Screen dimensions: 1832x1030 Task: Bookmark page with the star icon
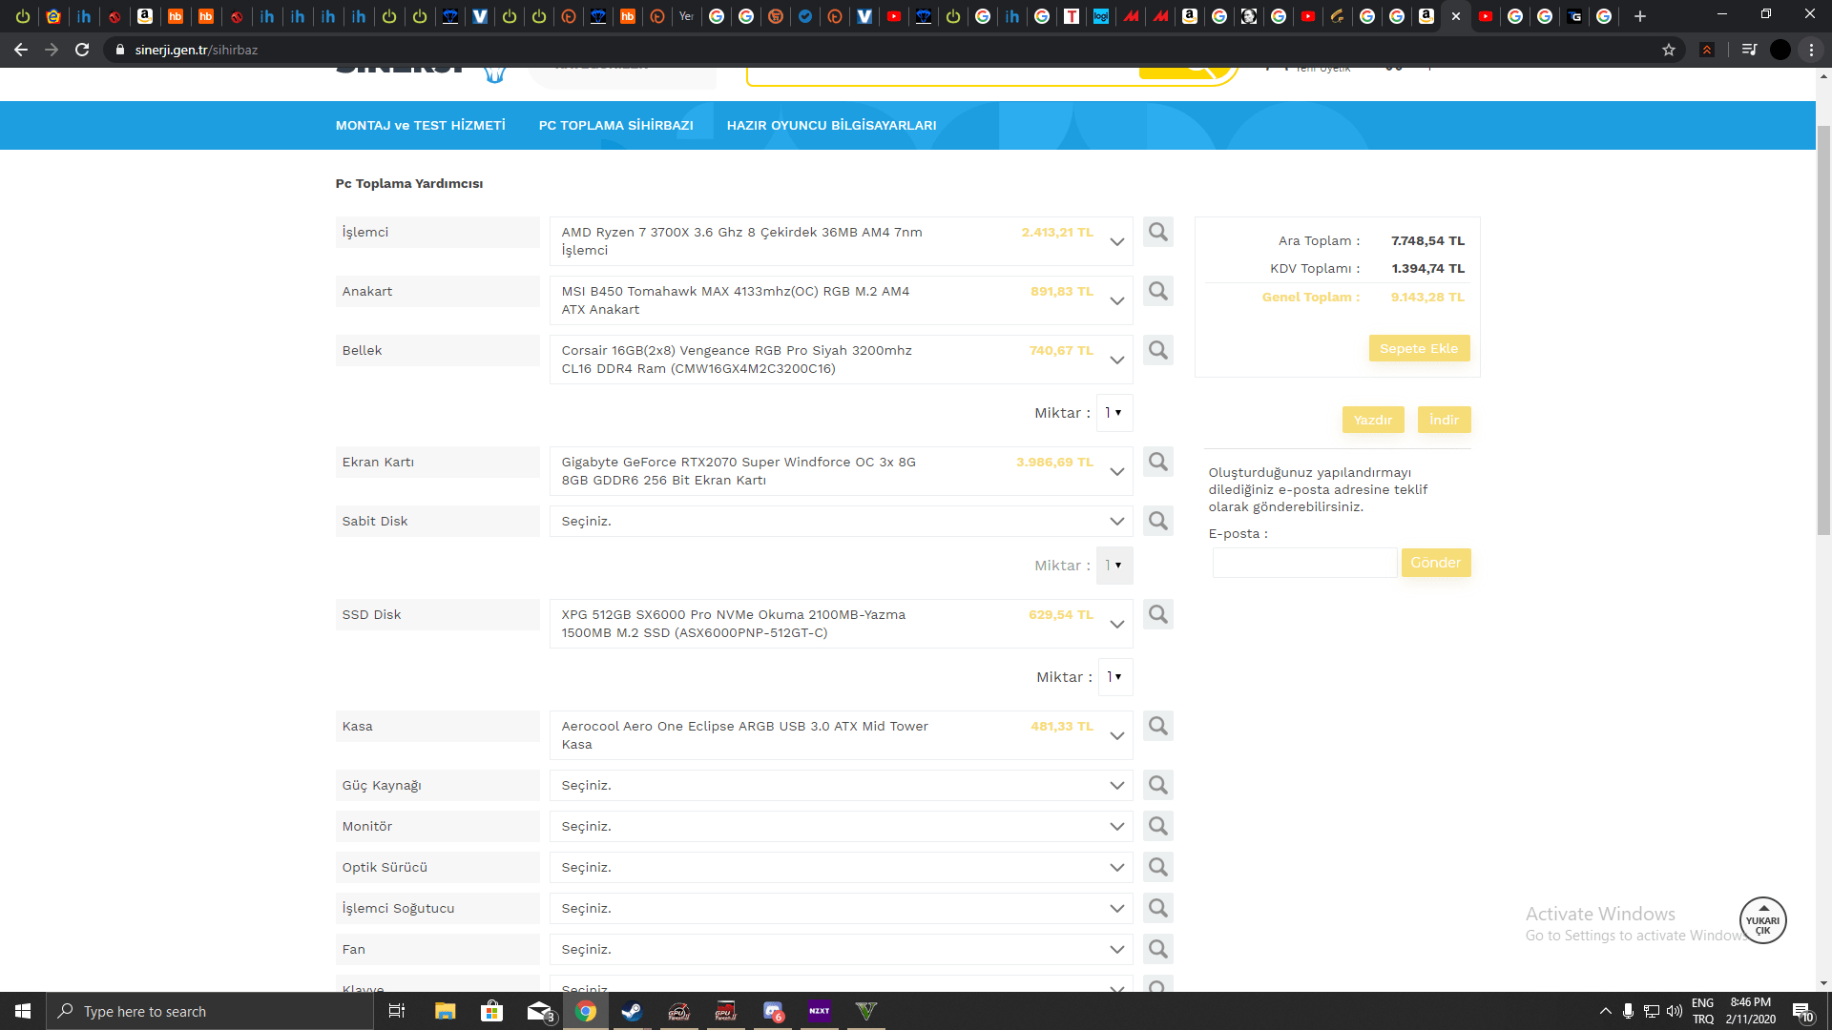point(1669,50)
